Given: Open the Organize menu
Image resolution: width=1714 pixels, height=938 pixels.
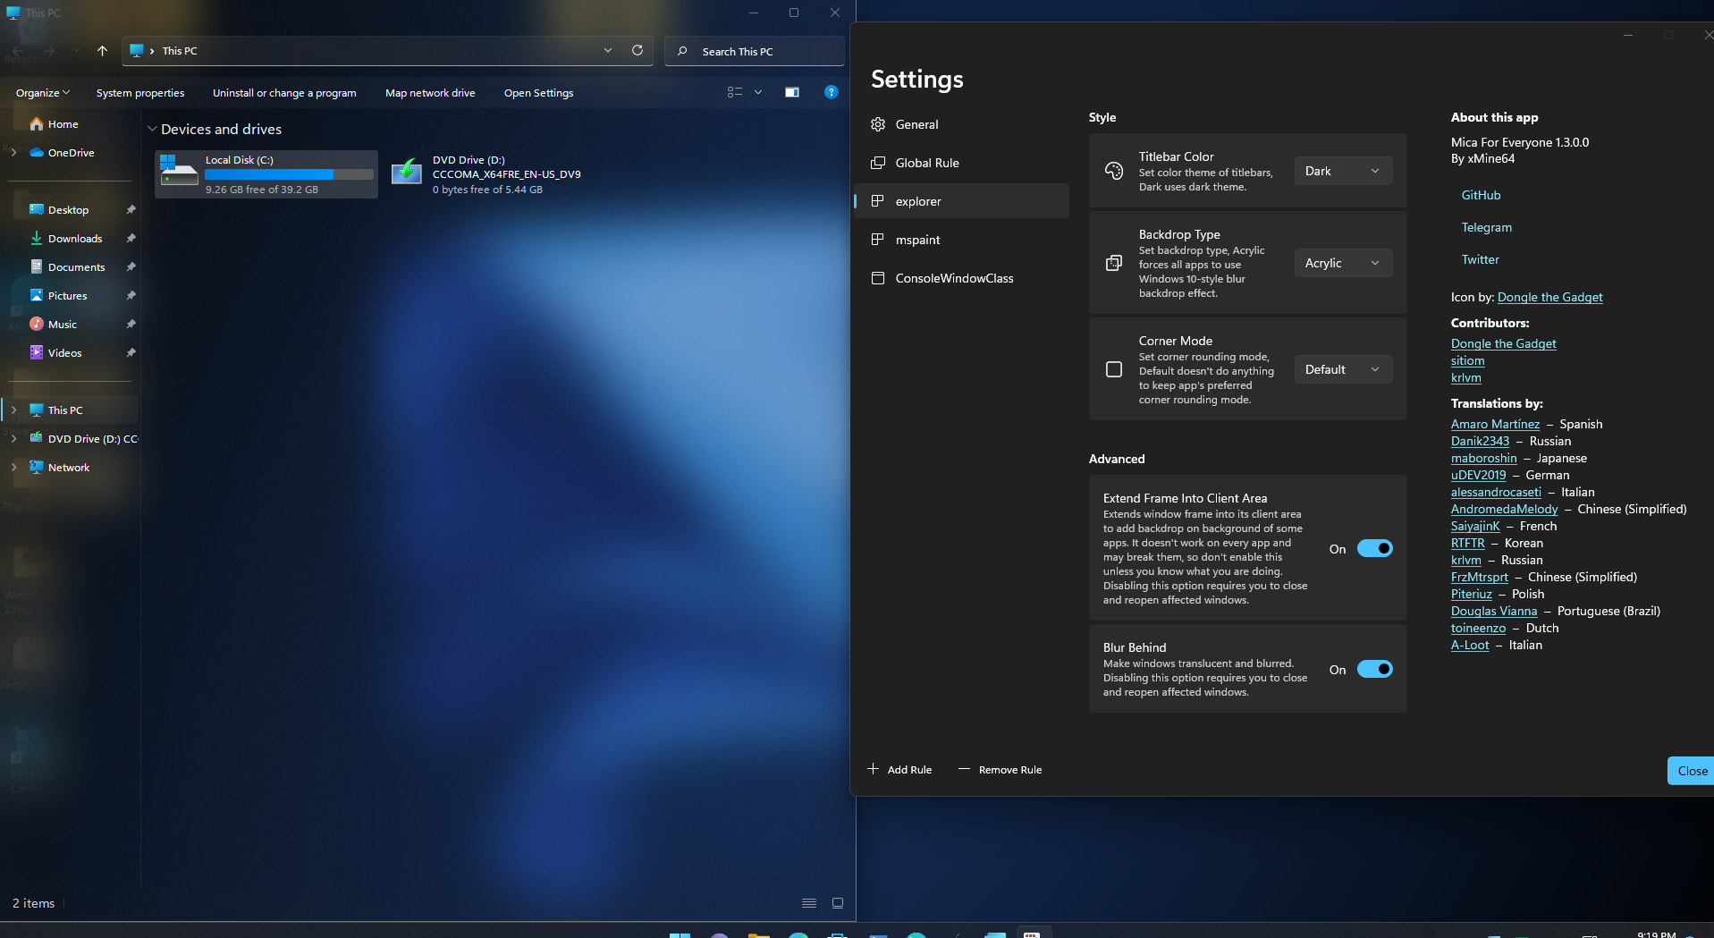Looking at the screenshot, I should point(39,92).
